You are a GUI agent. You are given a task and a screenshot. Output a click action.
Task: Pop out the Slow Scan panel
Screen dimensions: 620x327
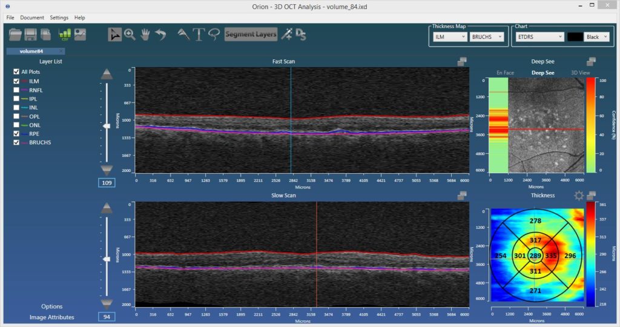click(x=462, y=196)
